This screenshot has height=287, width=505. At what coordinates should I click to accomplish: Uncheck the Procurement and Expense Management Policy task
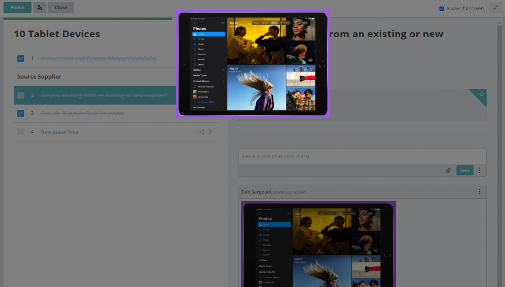pyautogui.click(x=21, y=58)
